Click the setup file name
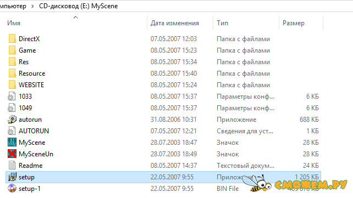Viewport: 353px width, 198px height. (x=26, y=177)
